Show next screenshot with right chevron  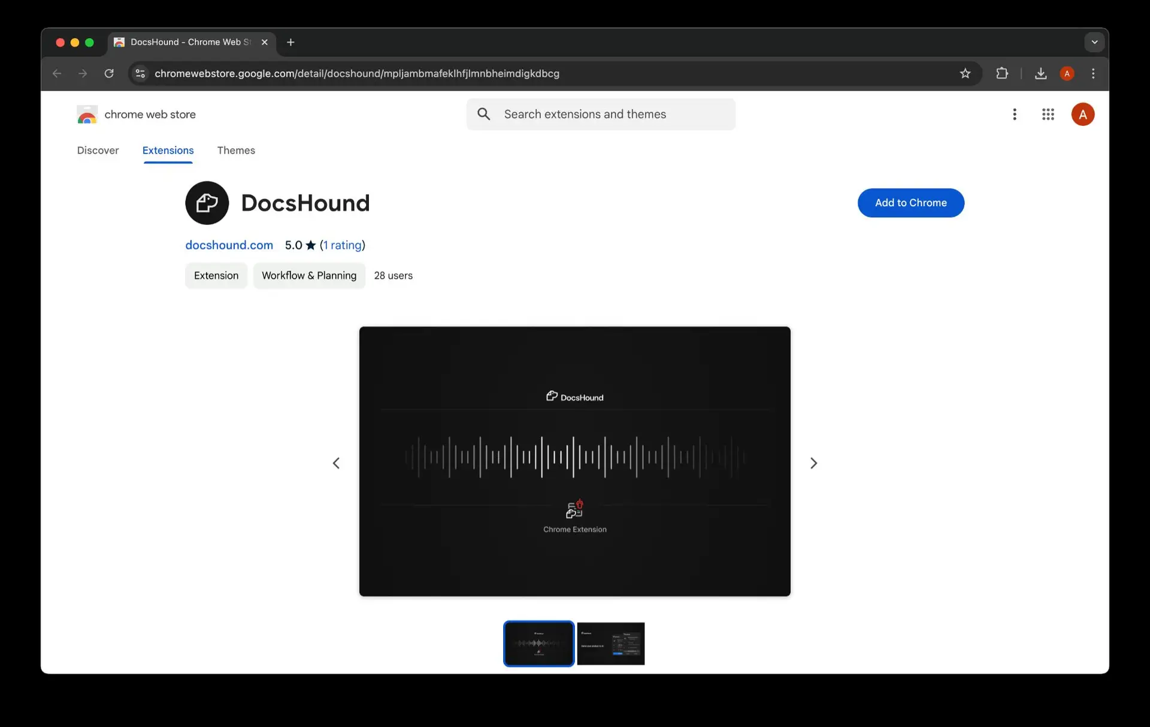click(x=813, y=463)
